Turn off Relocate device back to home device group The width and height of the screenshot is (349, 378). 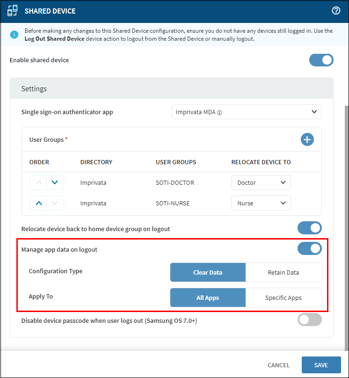click(x=309, y=228)
